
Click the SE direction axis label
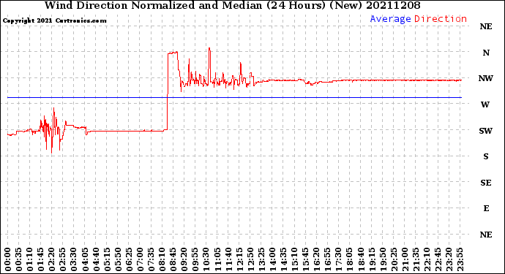tap(486, 183)
